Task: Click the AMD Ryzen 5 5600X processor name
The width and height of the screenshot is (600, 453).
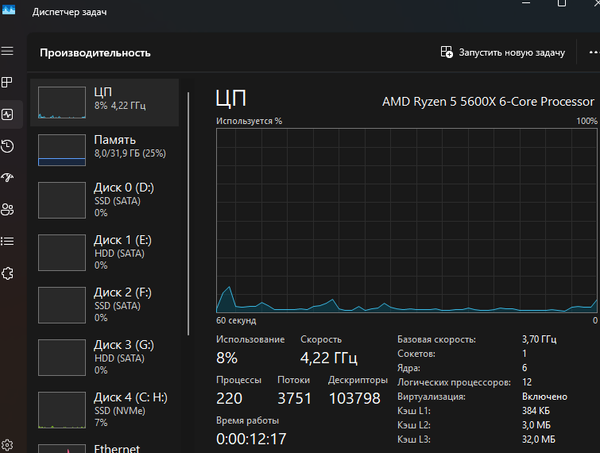Action: coord(488,102)
